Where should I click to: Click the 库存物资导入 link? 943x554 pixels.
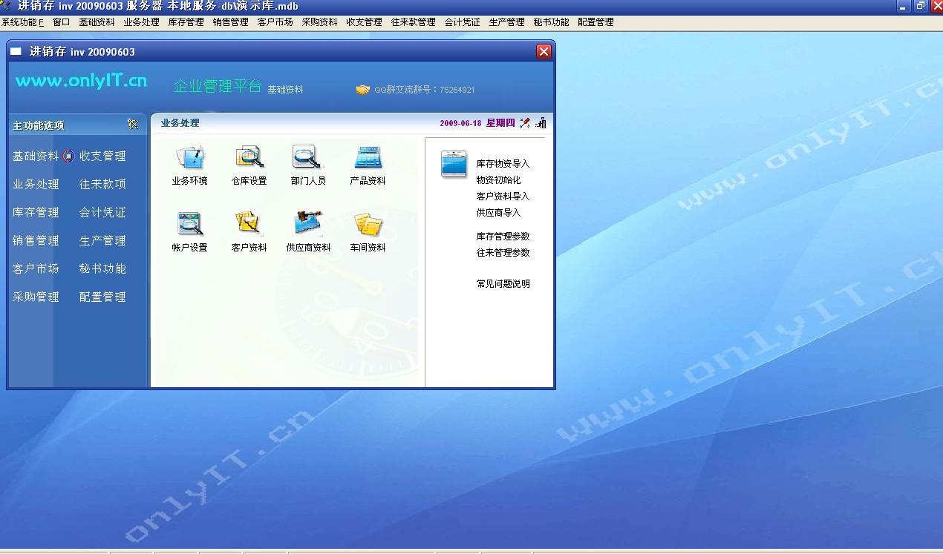pyautogui.click(x=503, y=164)
